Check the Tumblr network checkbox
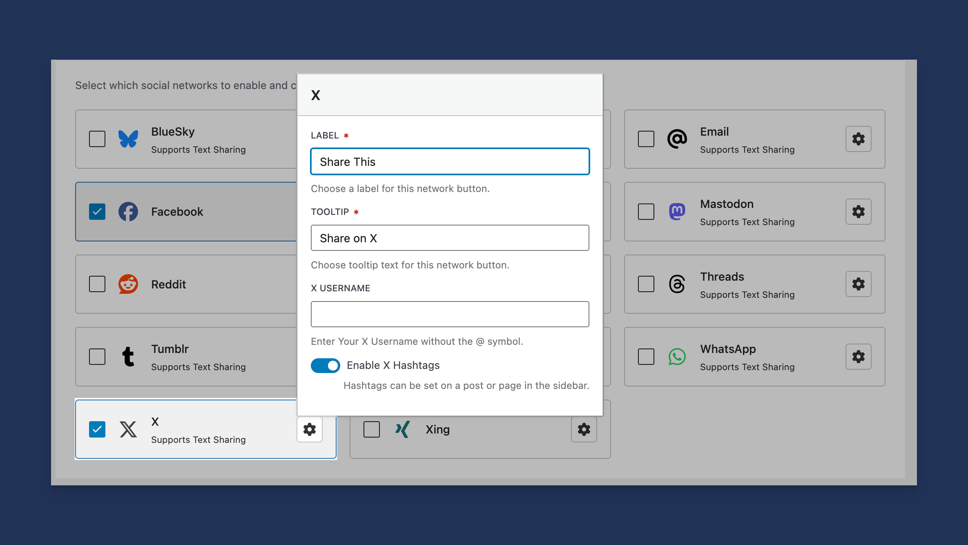The image size is (968, 545). 97,357
